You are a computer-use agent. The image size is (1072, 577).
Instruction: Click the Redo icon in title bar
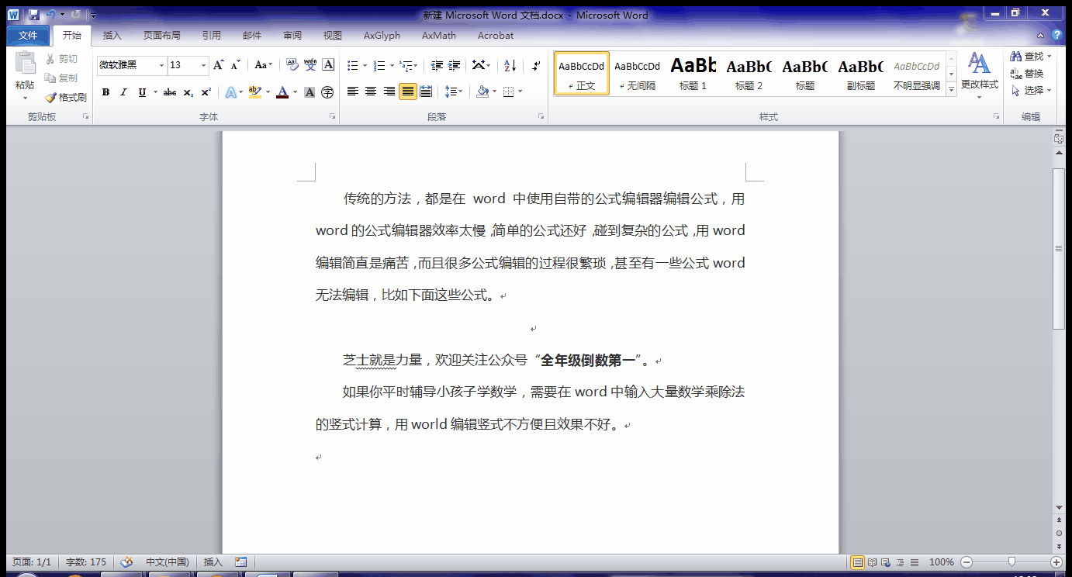pos(75,15)
